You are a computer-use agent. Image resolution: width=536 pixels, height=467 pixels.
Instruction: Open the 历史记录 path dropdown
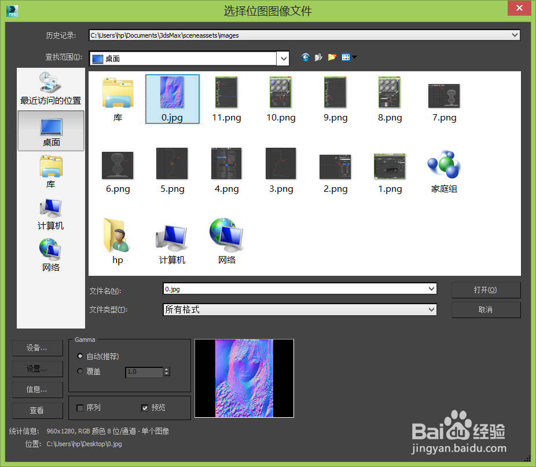[x=514, y=35]
